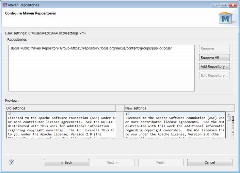This screenshot has width=240, height=173.
Task: Click inside the Old settings preview pane
Action: (x=61, y=125)
